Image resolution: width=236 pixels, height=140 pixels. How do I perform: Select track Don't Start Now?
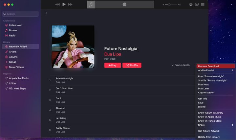[123, 90]
